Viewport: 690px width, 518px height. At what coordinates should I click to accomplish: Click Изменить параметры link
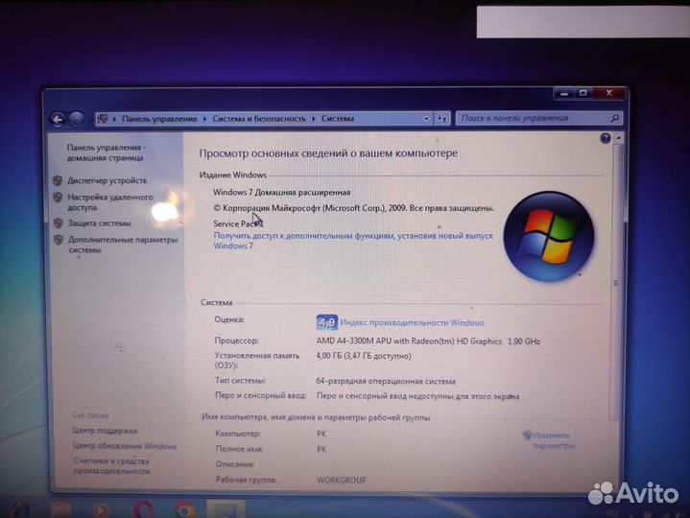click(x=553, y=440)
